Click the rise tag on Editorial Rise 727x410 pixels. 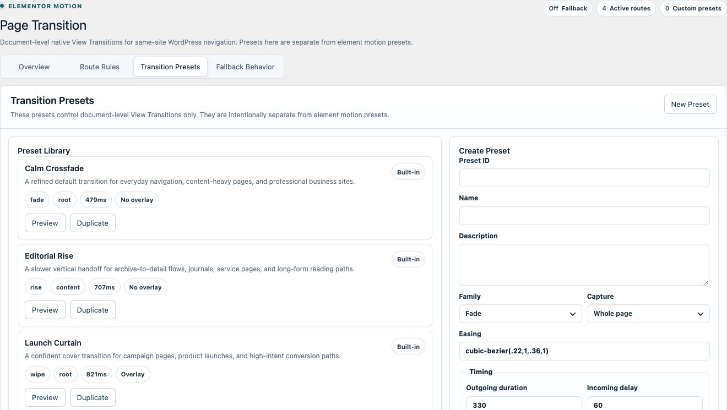pyautogui.click(x=36, y=287)
